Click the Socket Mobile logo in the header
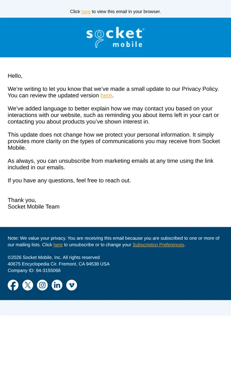231x375 pixels. [x=115, y=37]
